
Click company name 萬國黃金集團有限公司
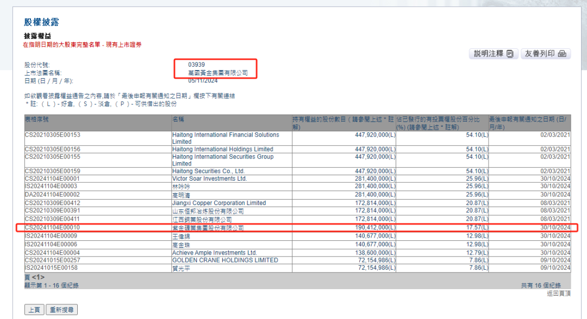tap(218, 73)
